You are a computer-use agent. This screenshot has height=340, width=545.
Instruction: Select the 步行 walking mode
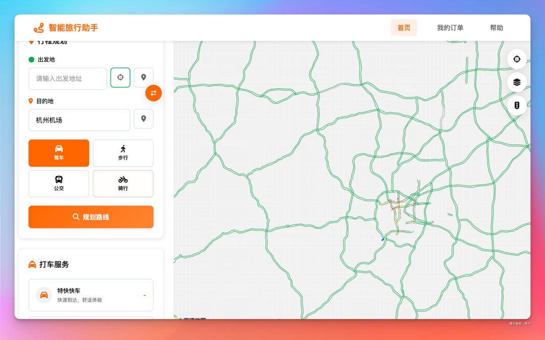tap(123, 153)
